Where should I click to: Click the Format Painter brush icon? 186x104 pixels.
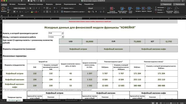[x=8, y=12]
